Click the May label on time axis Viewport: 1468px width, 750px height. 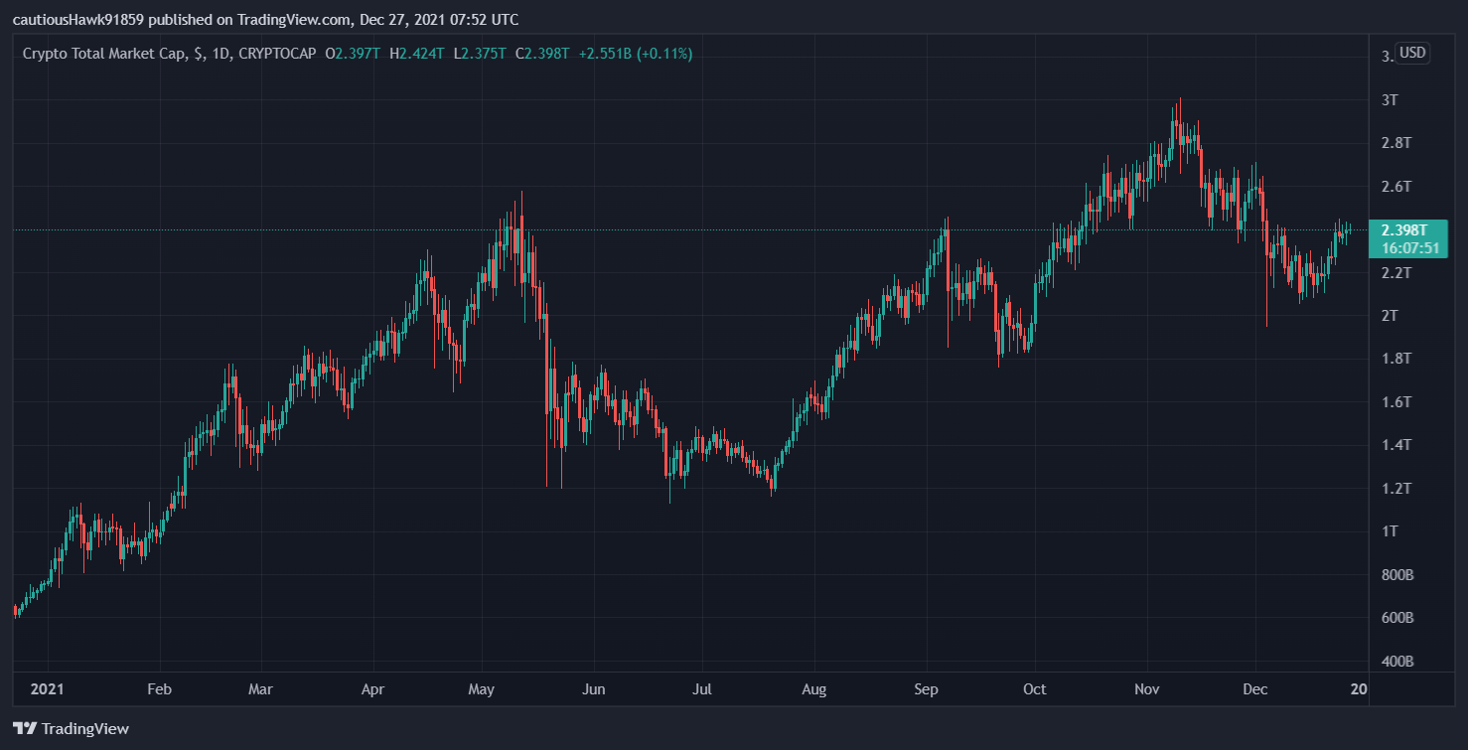pos(481,688)
